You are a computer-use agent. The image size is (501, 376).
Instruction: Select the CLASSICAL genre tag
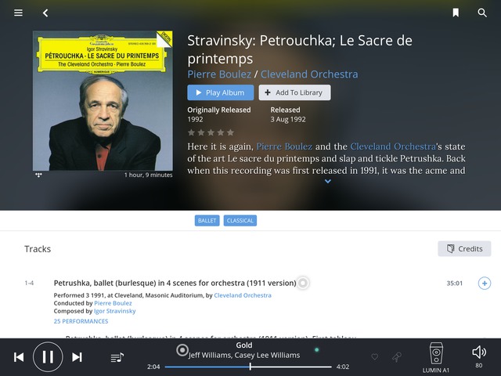click(x=240, y=221)
